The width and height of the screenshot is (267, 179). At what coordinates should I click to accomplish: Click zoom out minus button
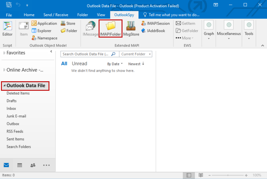[210, 175]
